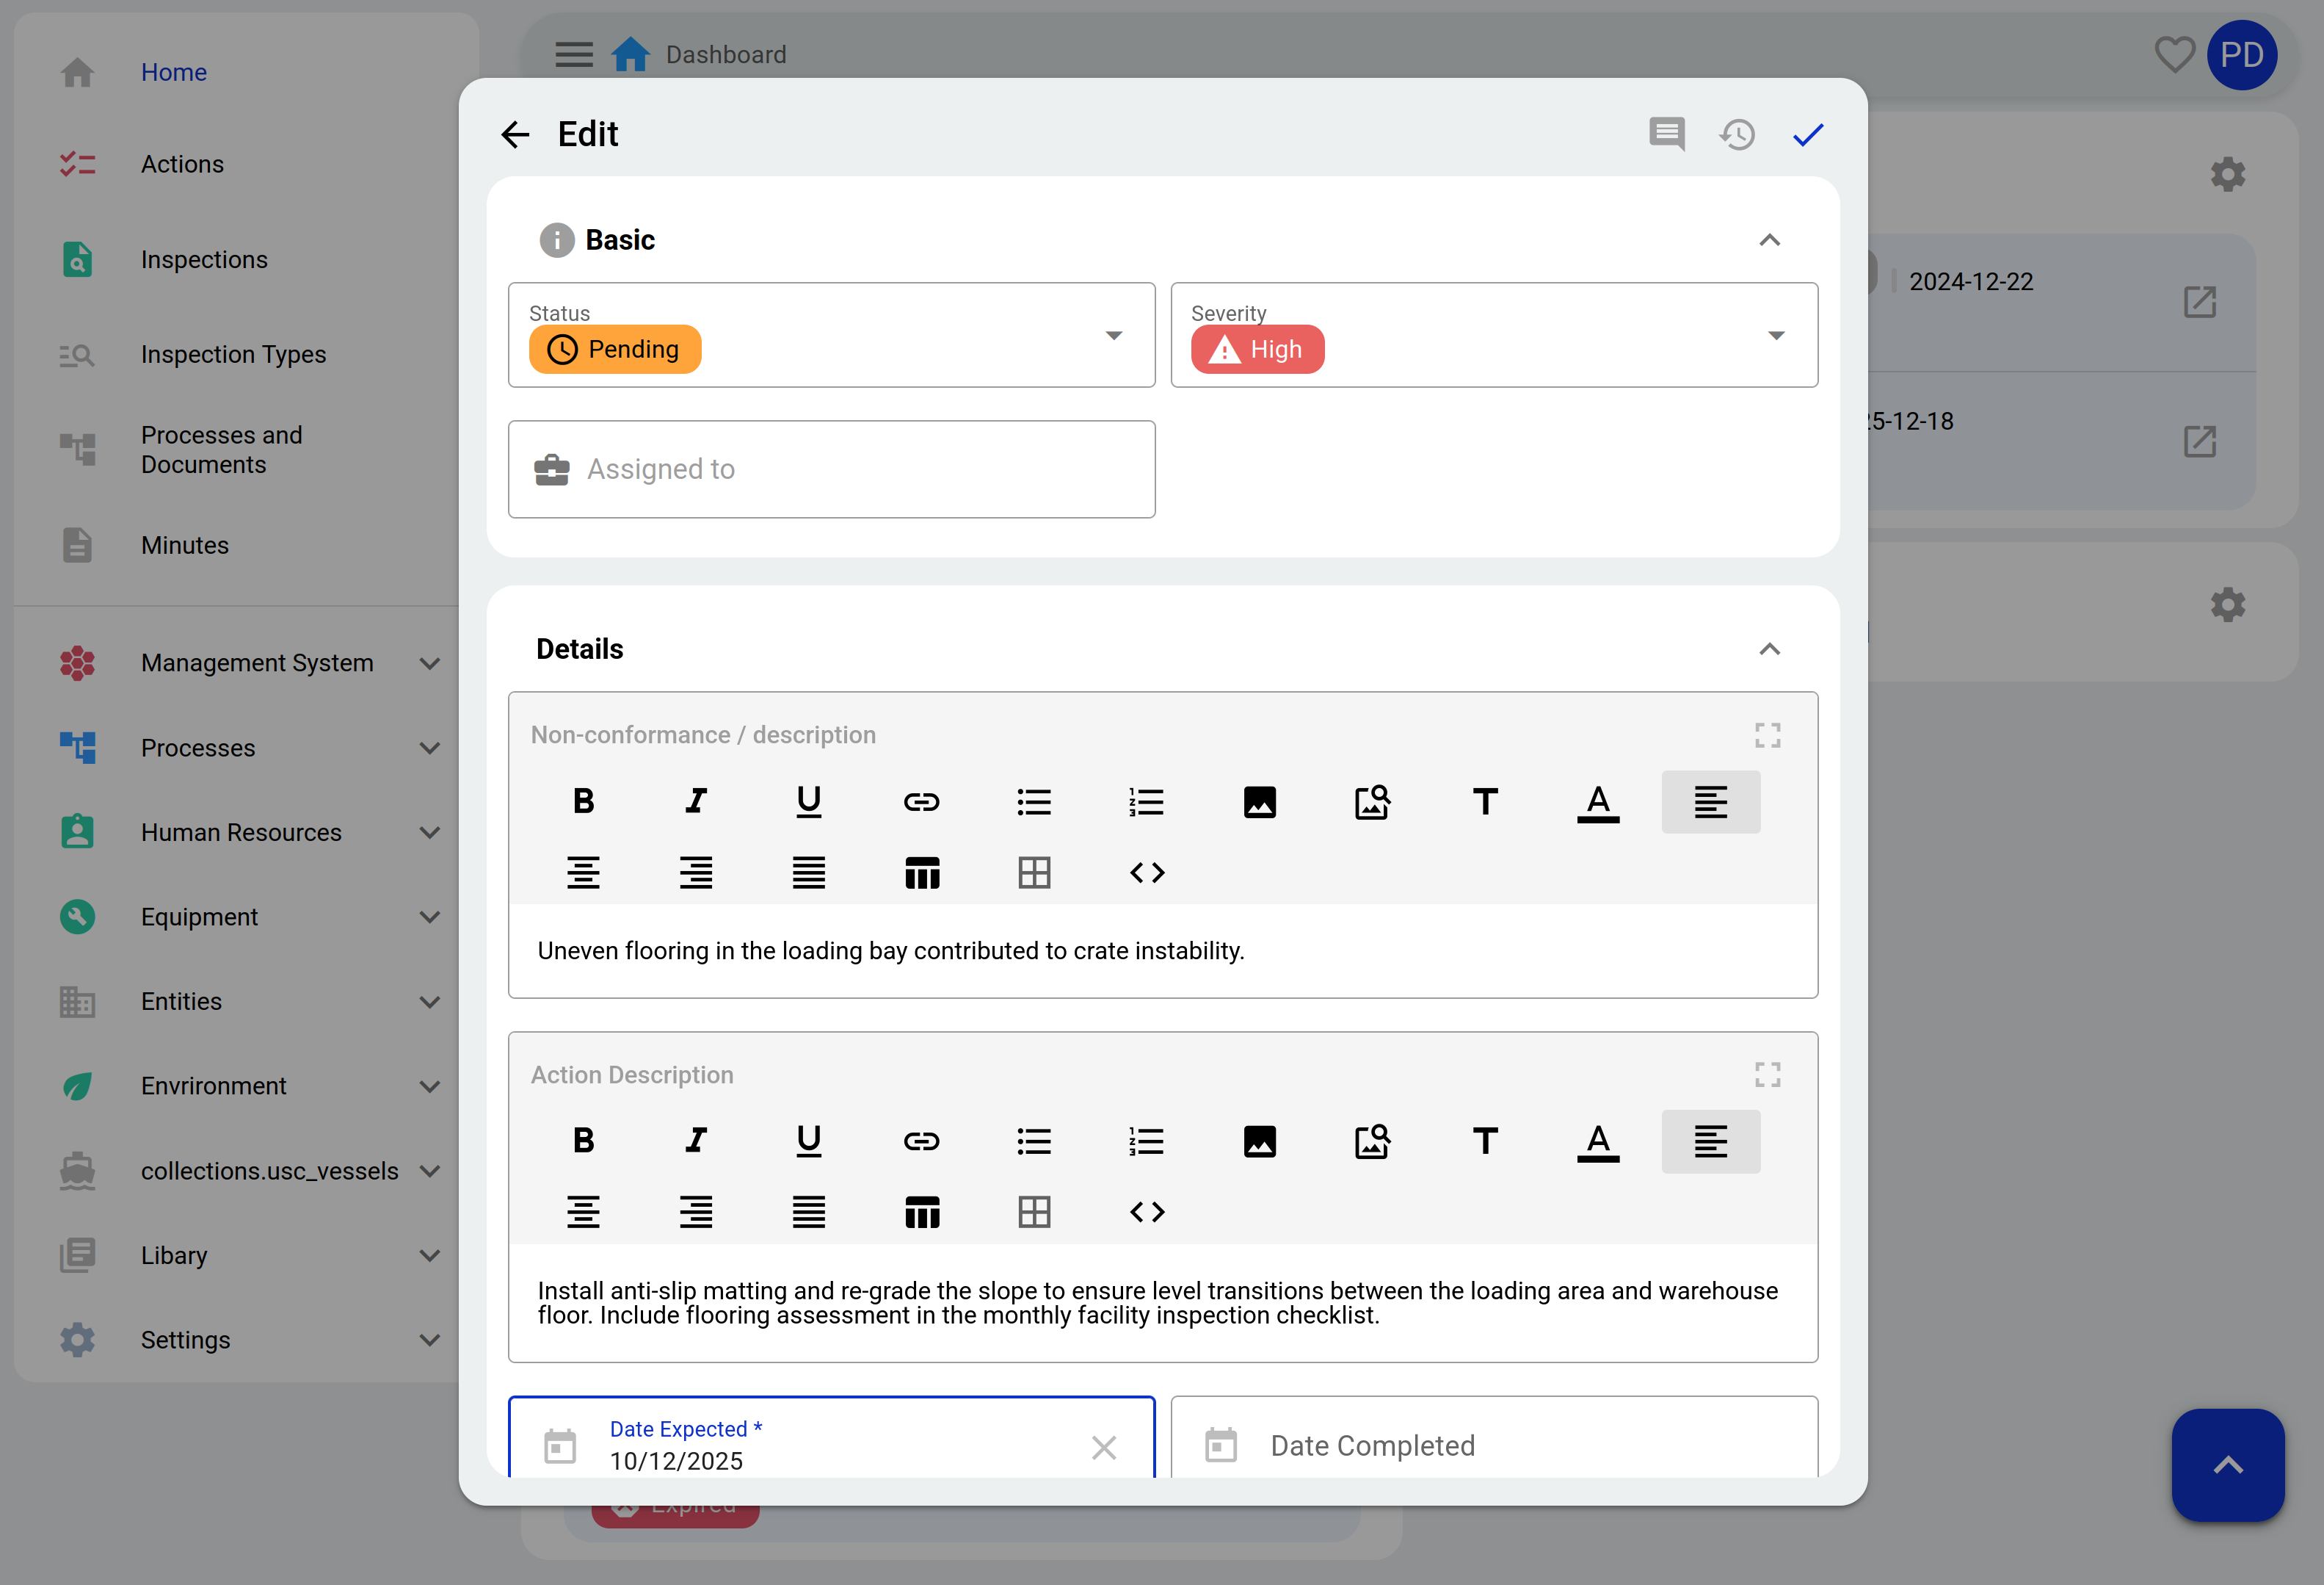Screen dimensions: 2324x1585
Task: Toggle italic in Action Description editor
Action: (x=696, y=1141)
